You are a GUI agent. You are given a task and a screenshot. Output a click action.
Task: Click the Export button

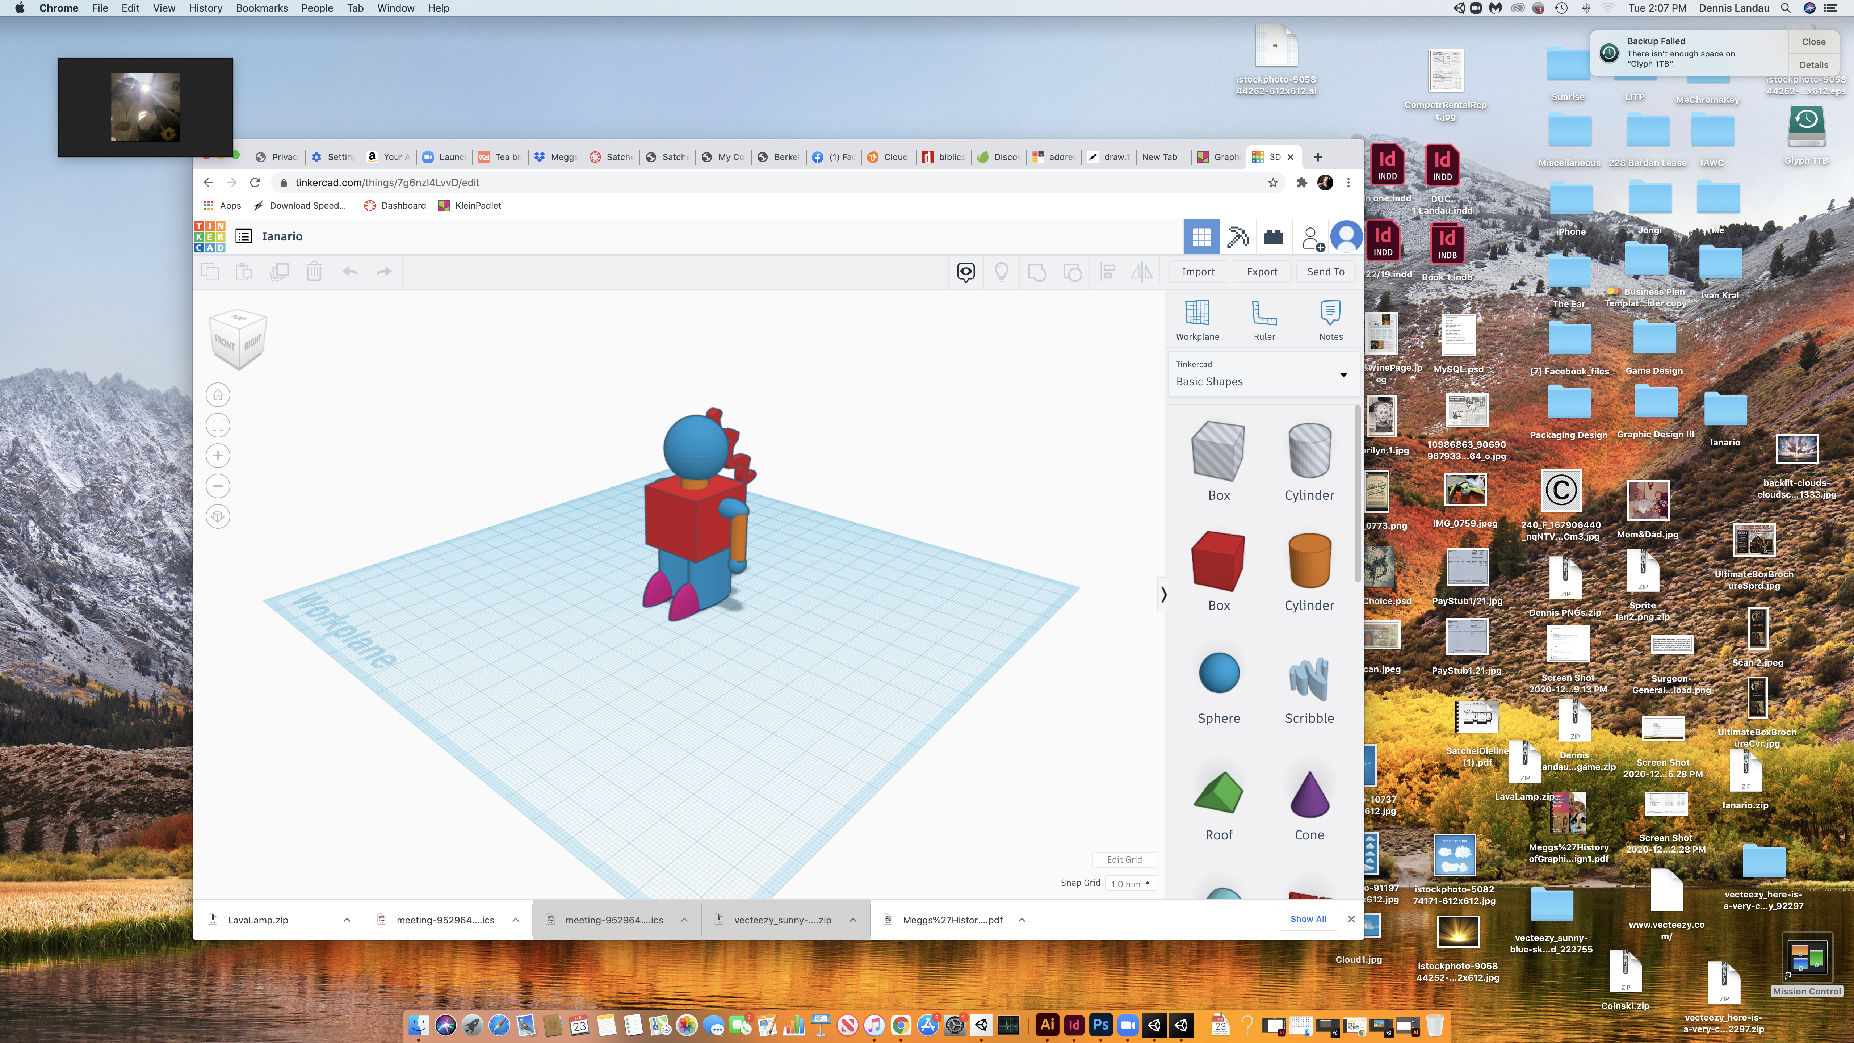point(1262,271)
